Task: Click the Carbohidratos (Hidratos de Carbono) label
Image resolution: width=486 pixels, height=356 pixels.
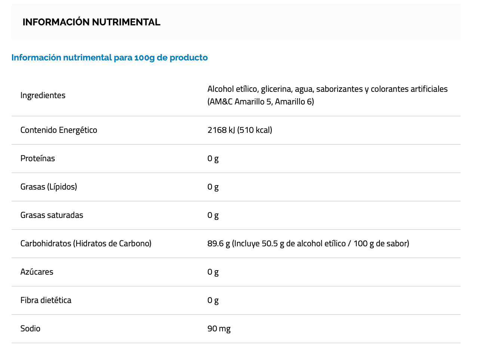Action: tap(86, 244)
